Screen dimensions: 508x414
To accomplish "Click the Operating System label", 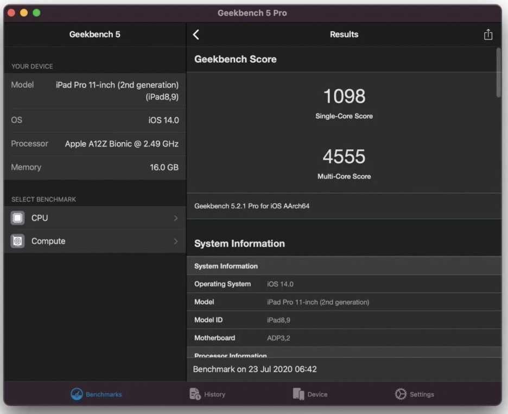I will (x=223, y=284).
